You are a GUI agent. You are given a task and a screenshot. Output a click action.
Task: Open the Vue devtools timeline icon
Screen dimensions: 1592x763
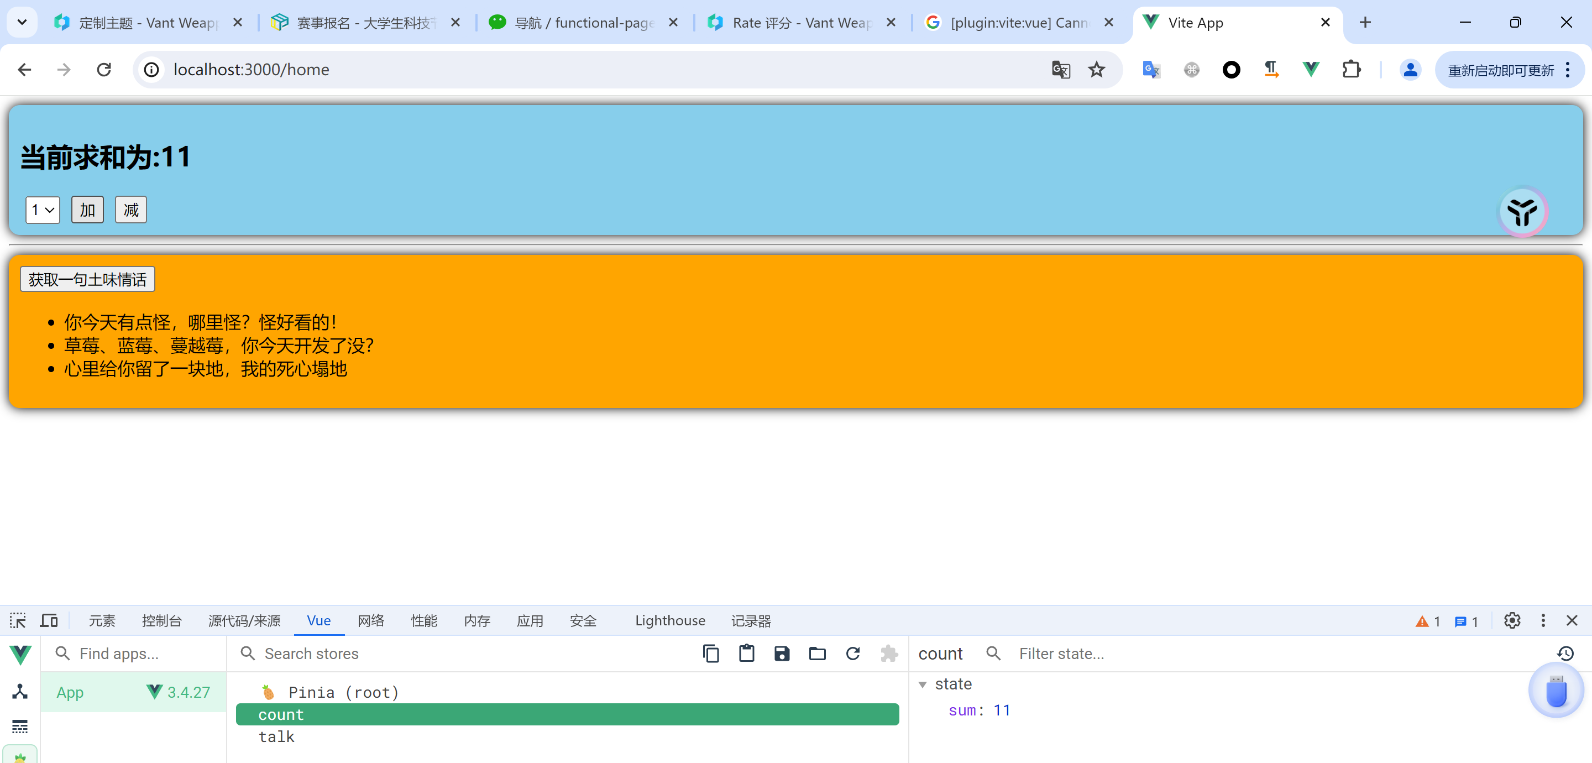pos(20,726)
